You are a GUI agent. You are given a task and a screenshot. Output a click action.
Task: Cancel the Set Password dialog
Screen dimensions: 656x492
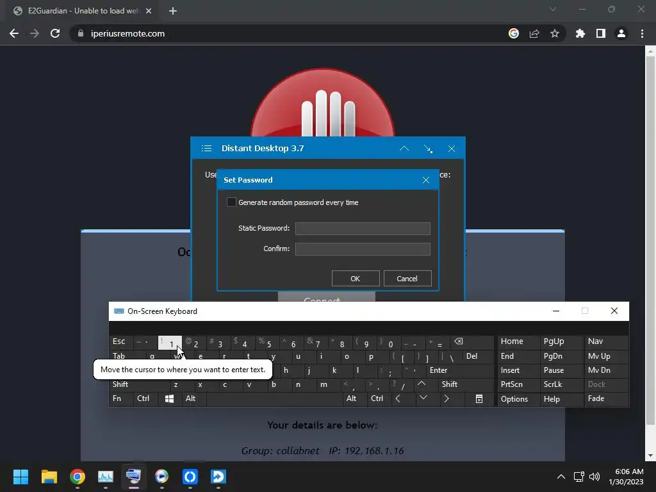(x=407, y=279)
